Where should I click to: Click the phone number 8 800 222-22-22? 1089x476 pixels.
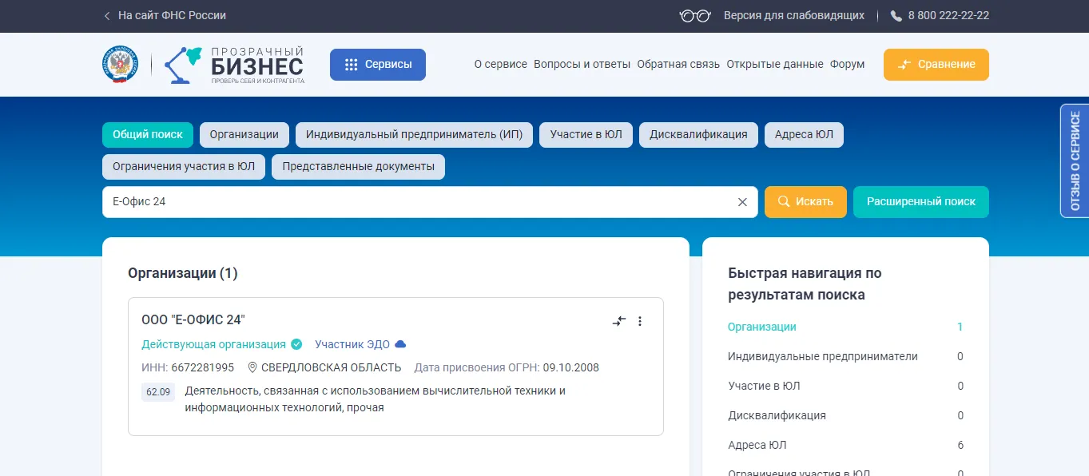(948, 16)
